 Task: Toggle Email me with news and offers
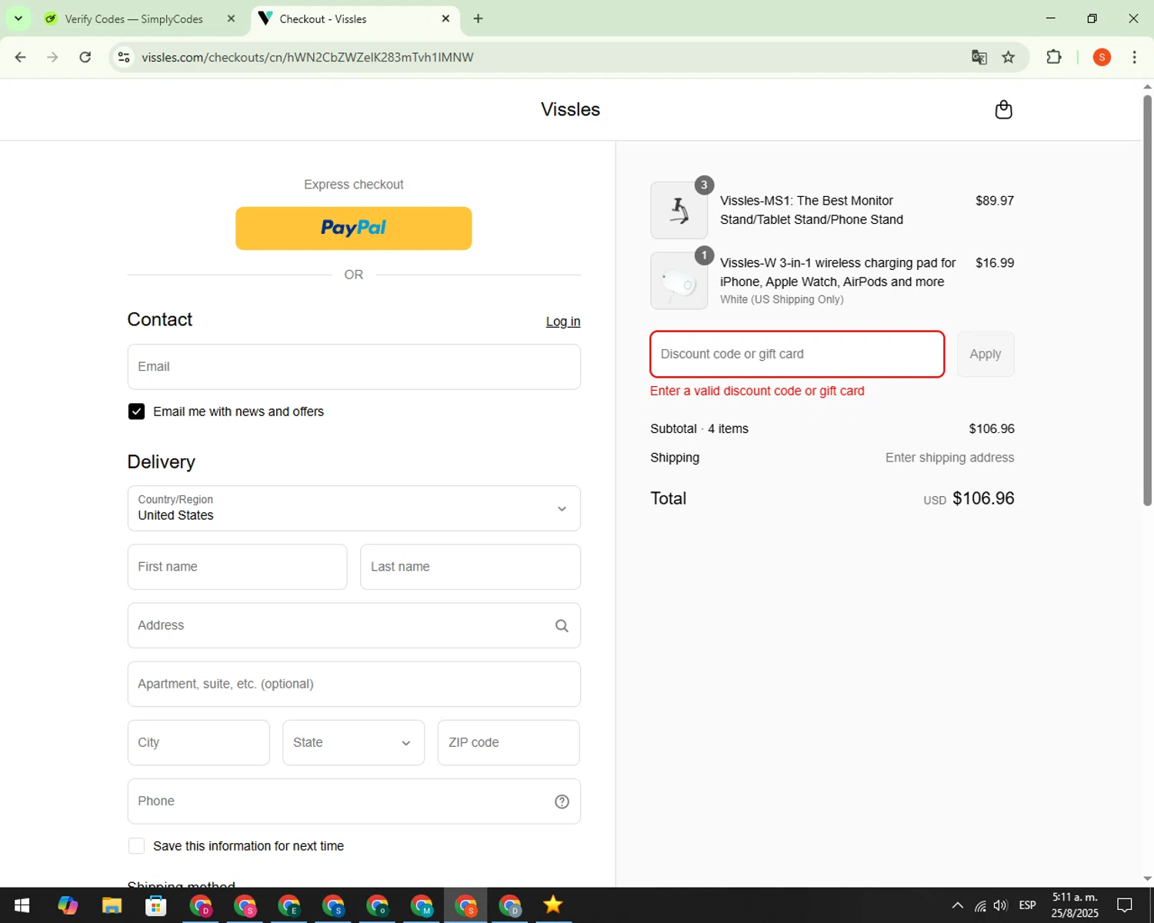pos(136,412)
